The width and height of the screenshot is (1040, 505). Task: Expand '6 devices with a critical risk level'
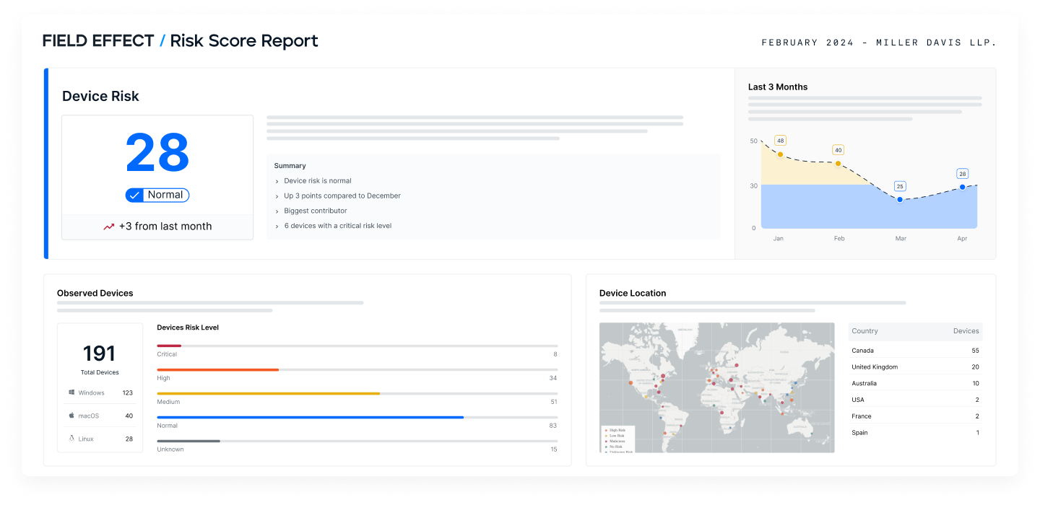point(333,226)
